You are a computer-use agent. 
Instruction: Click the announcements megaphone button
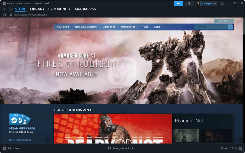178,3
